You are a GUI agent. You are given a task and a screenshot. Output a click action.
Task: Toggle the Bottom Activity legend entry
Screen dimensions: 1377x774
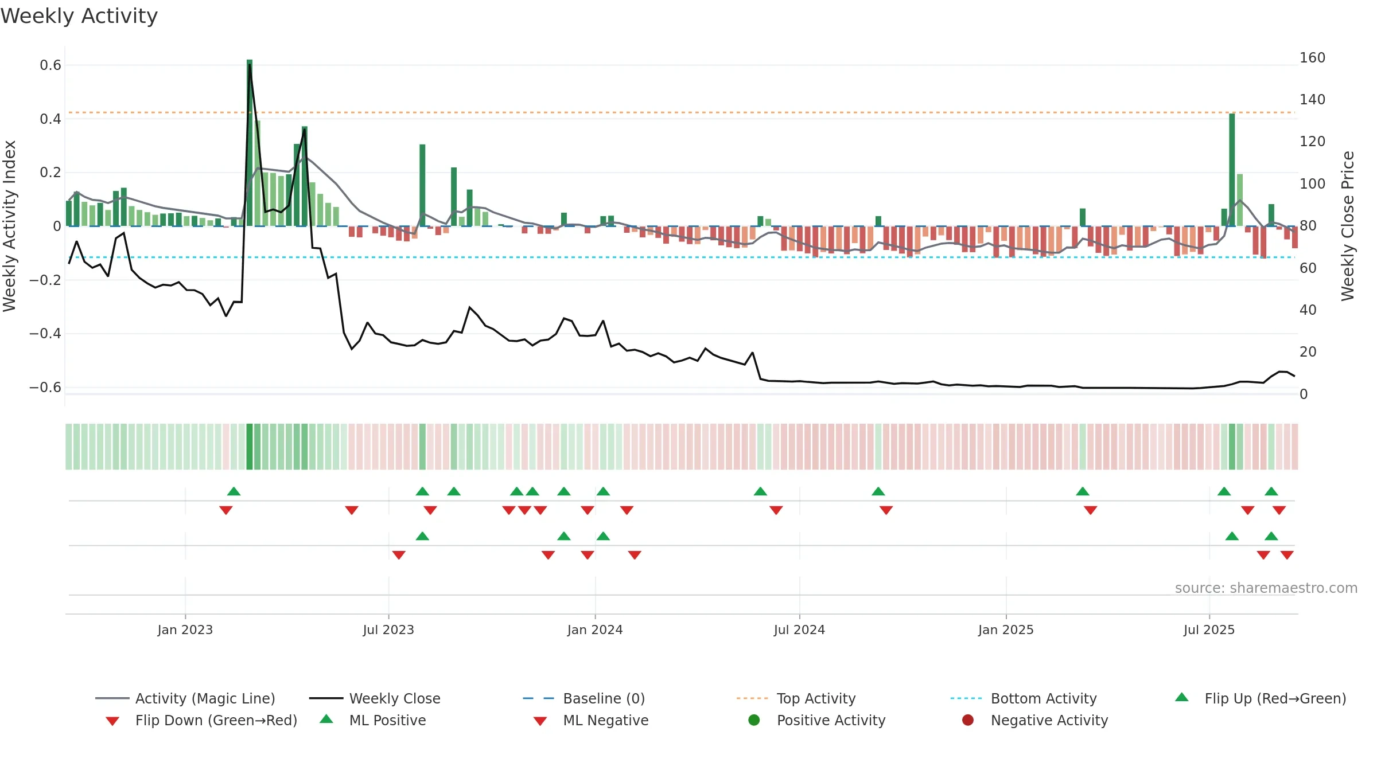[1024, 698]
